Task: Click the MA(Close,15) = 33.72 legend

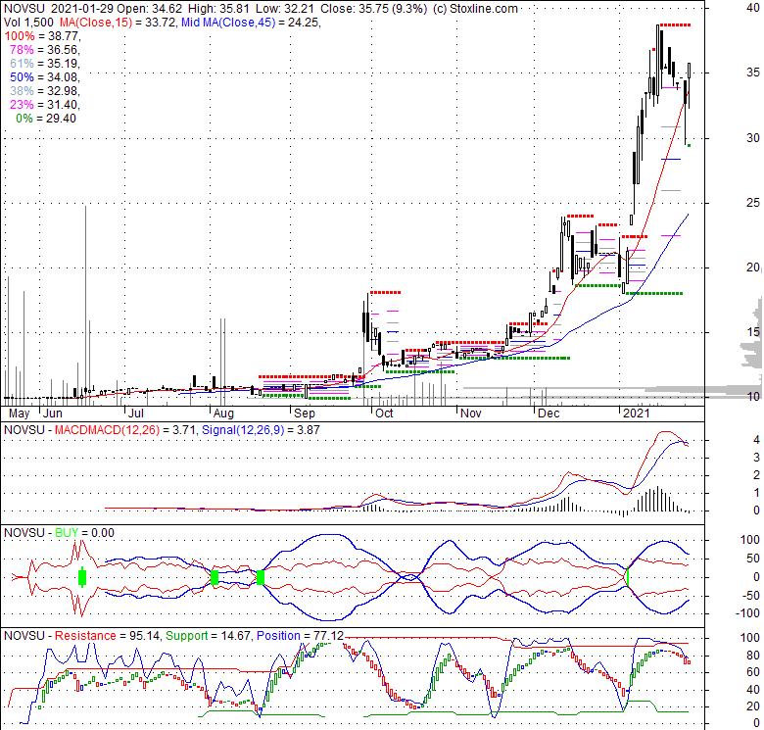Action: pyautogui.click(x=118, y=23)
